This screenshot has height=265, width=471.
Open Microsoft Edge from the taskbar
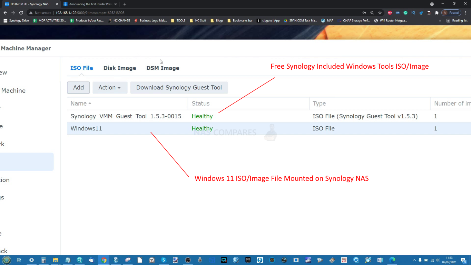click(392, 260)
